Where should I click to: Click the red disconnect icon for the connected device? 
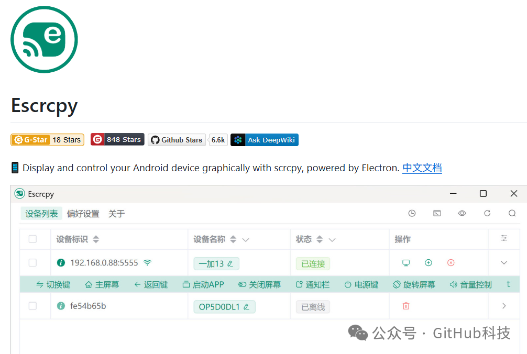(451, 263)
